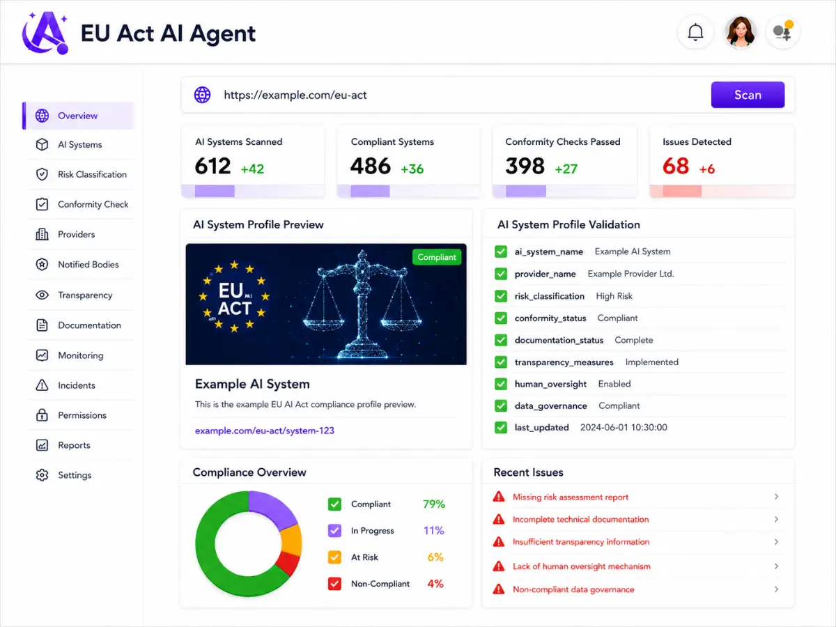
Task: Toggle the orange At Risk legend checkbox
Action: pyautogui.click(x=334, y=557)
